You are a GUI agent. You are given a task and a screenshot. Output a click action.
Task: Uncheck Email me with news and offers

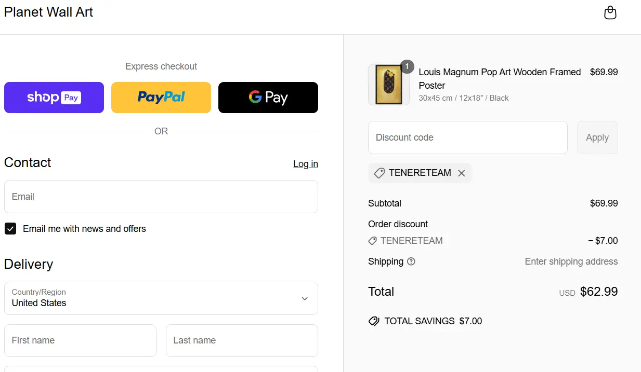(10, 229)
